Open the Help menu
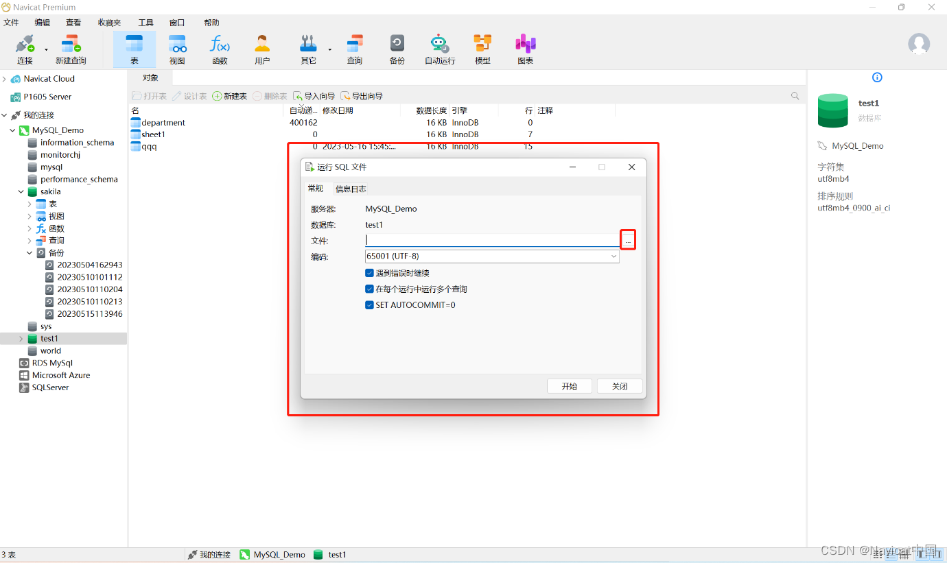This screenshot has height=563, width=947. (211, 23)
